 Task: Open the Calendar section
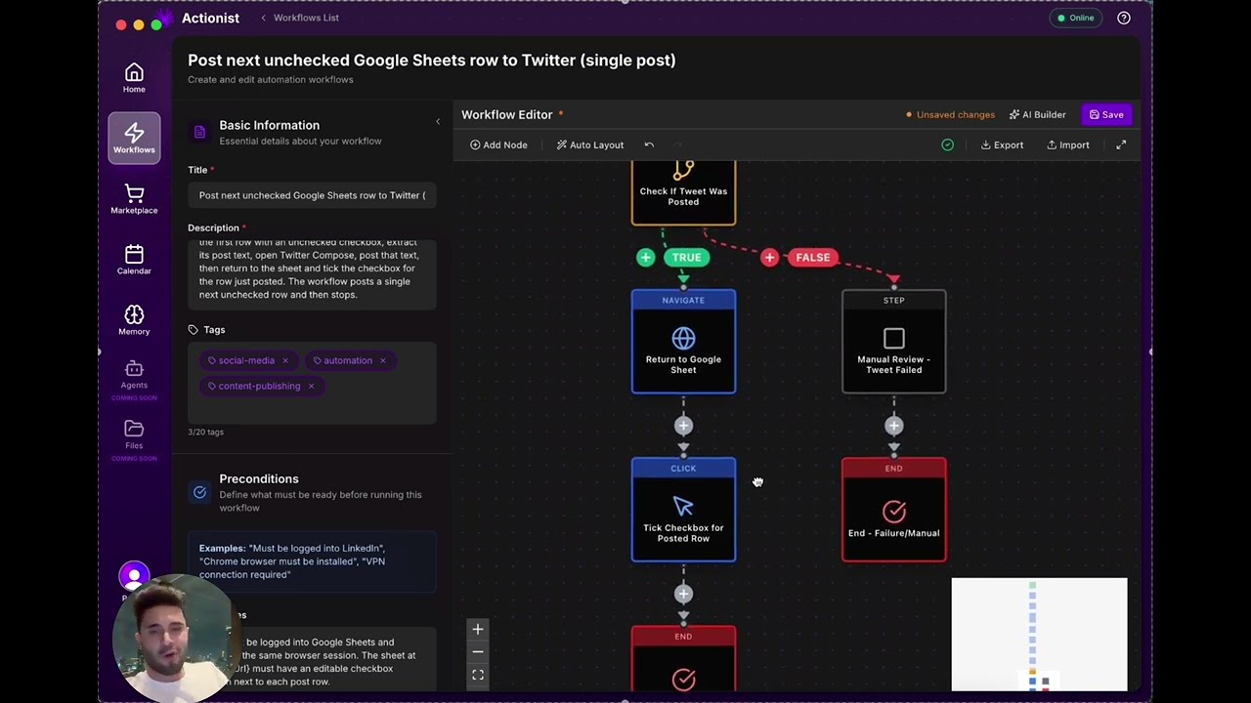coord(134,260)
